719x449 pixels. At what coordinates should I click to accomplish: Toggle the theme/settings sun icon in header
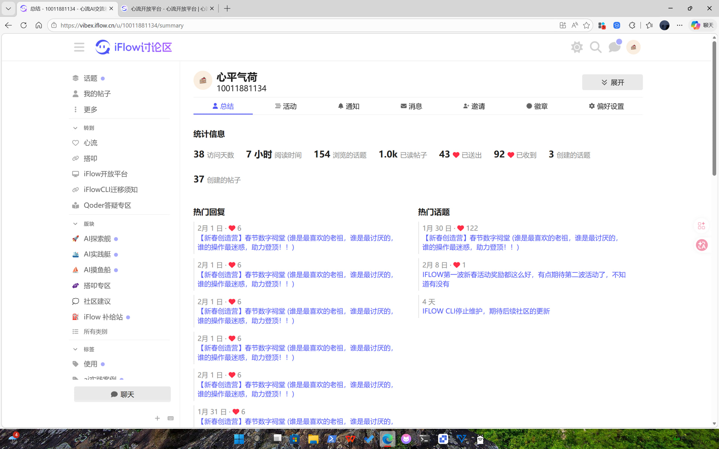tap(577, 47)
